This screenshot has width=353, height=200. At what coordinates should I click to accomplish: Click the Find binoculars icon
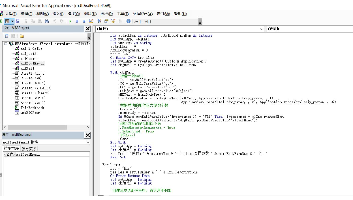pos(47,21)
